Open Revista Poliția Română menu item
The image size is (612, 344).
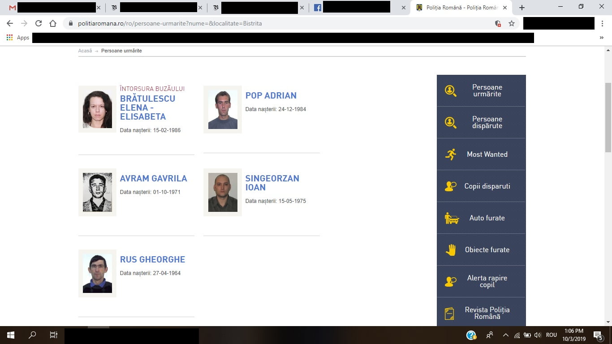(481, 312)
